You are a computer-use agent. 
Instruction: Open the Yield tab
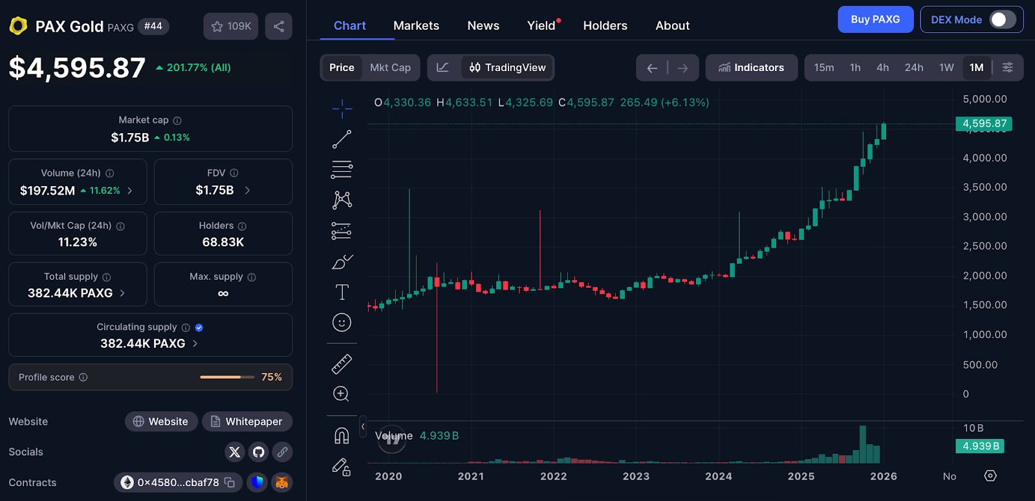click(541, 26)
